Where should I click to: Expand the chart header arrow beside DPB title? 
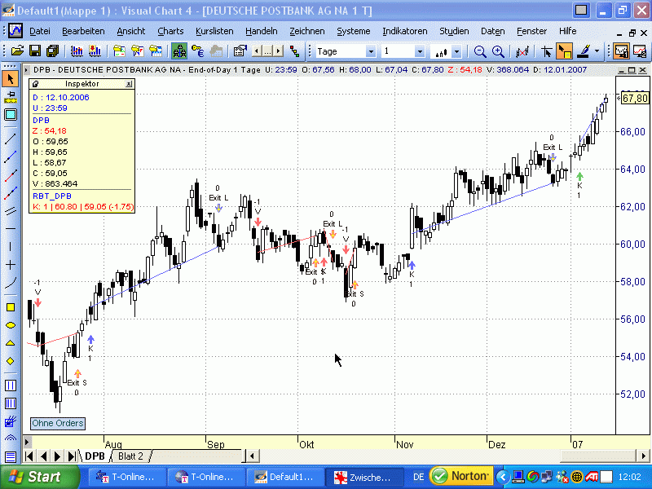tap(27, 70)
